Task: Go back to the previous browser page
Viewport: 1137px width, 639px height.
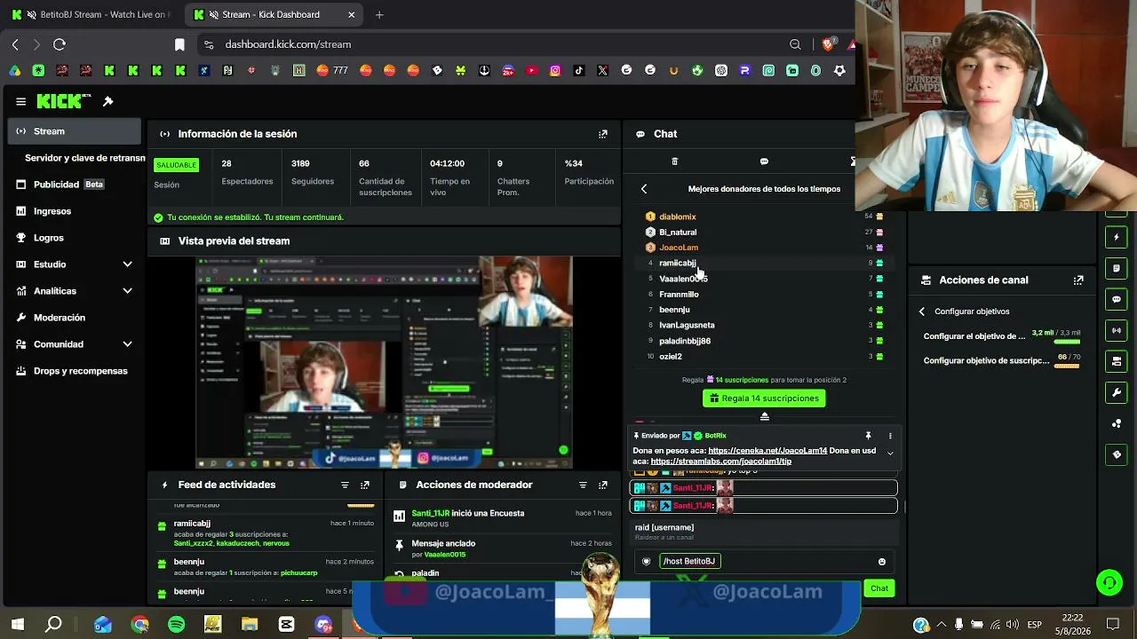Action: (x=15, y=44)
